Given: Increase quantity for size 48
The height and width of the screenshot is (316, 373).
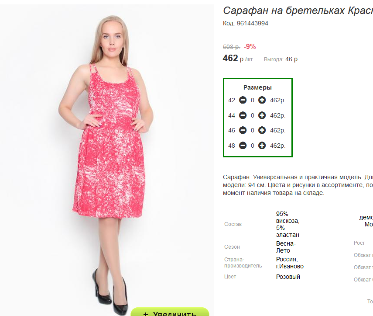Looking at the screenshot, I should pyautogui.click(x=262, y=146).
